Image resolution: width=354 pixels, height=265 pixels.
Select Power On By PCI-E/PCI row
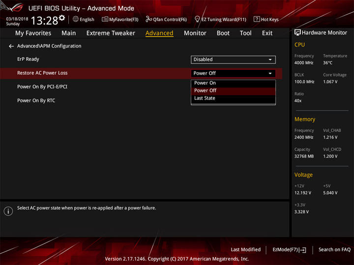click(42, 87)
